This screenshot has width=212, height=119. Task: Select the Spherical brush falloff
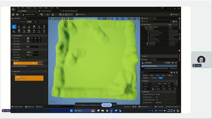coord(35,41)
